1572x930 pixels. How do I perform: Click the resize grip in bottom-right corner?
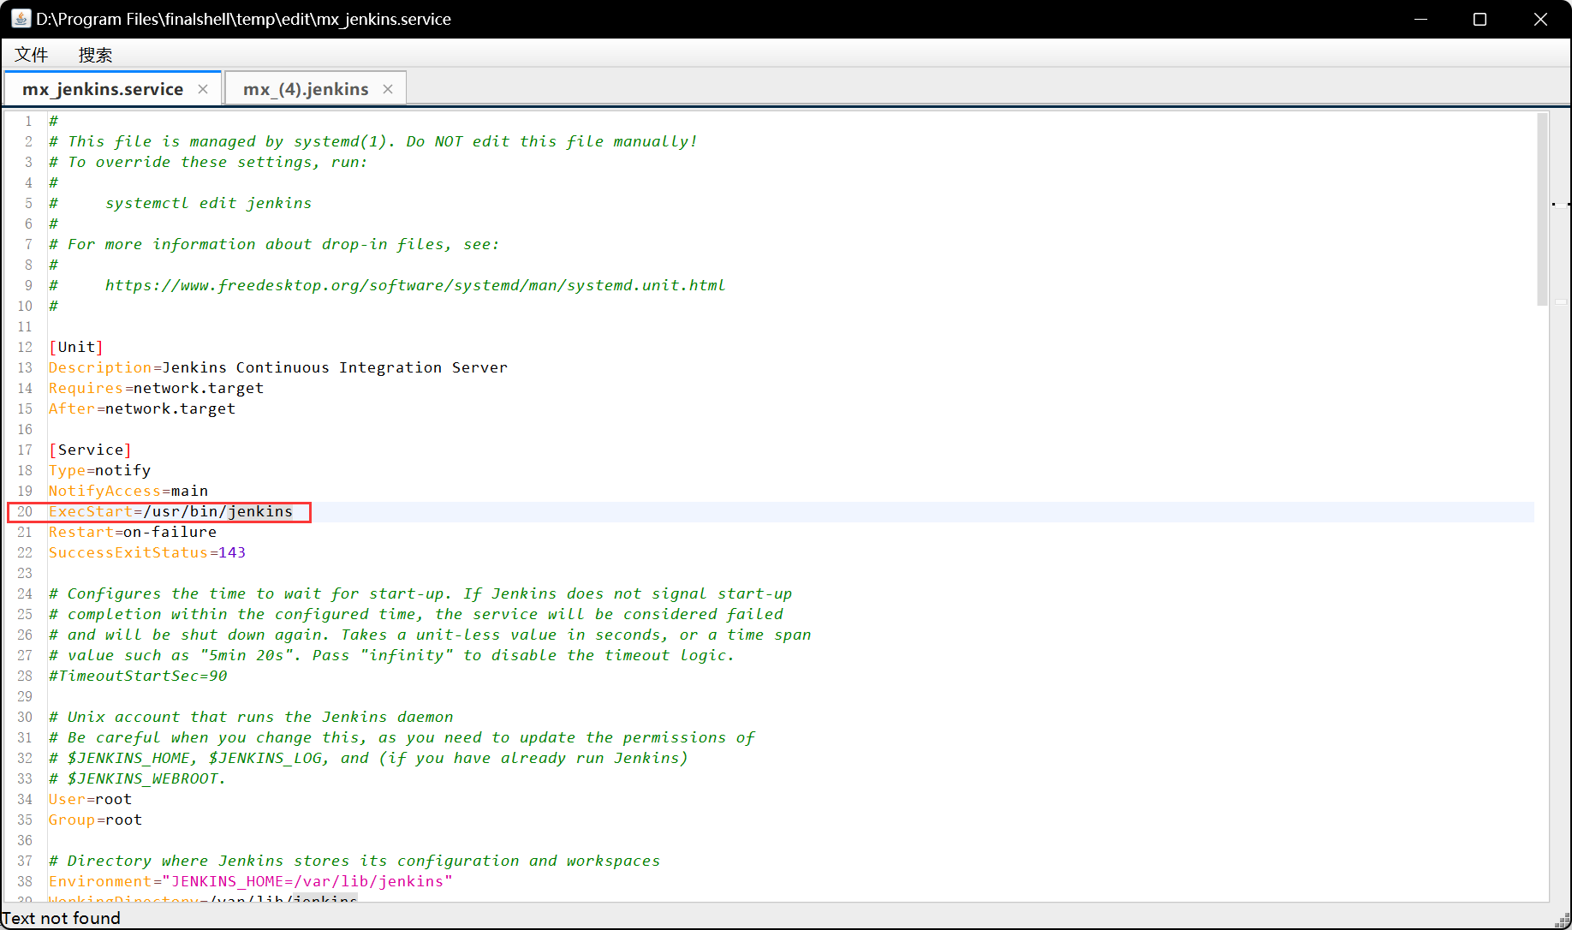[x=1563, y=921]
